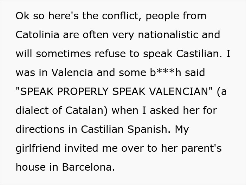
Task: Click the word "sometimes"
Action: 62,54
